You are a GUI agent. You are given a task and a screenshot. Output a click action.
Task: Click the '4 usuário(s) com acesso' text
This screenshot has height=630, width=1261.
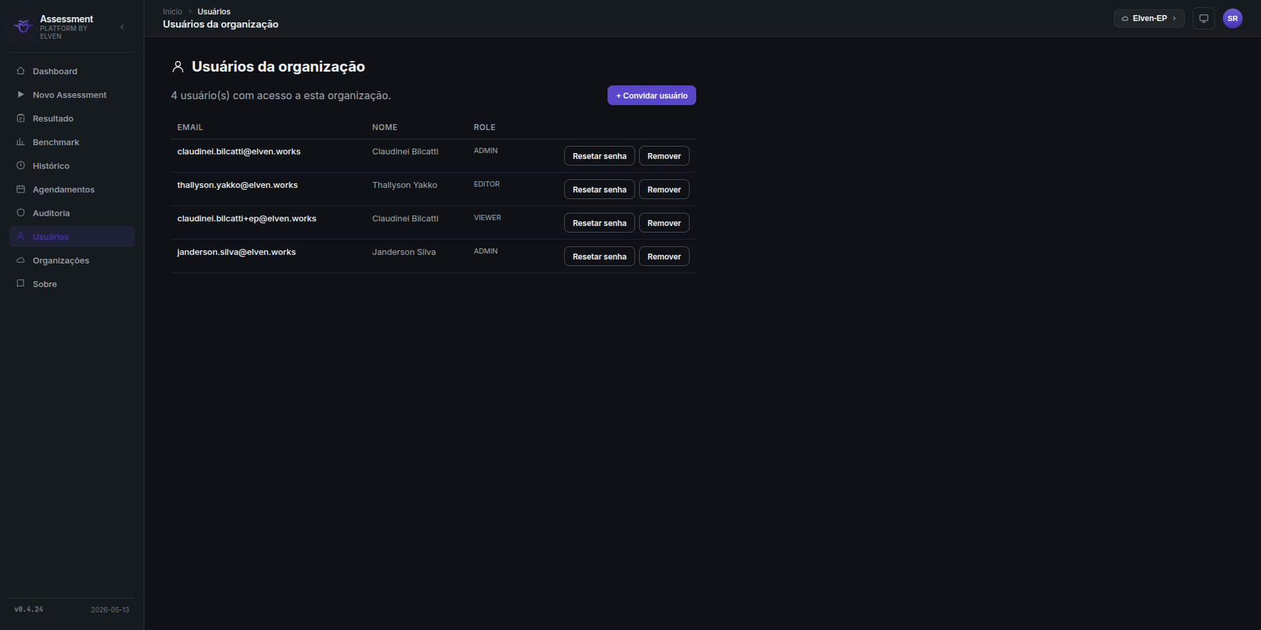pos(281,95)
